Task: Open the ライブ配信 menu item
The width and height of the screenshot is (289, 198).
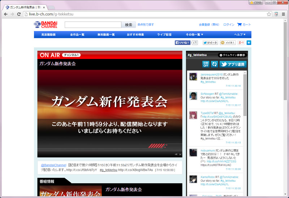Action: [x=164, y=34]
